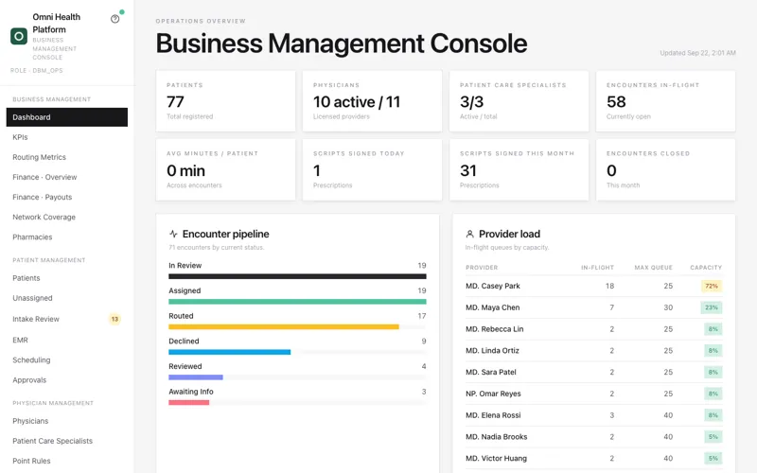This screenshot has width=757, height=473.
Task: Click the red Awaiting Info progress bar
Action: coord(188,403)
